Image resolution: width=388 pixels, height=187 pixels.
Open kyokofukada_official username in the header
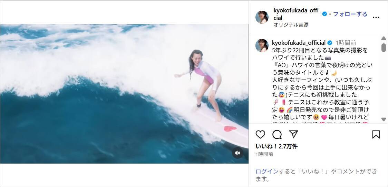click(x=296, y=14)
